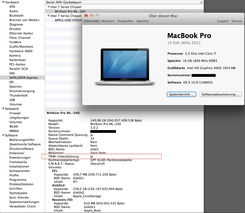
Task: Select USB in Hardware list
Action: 12,100
